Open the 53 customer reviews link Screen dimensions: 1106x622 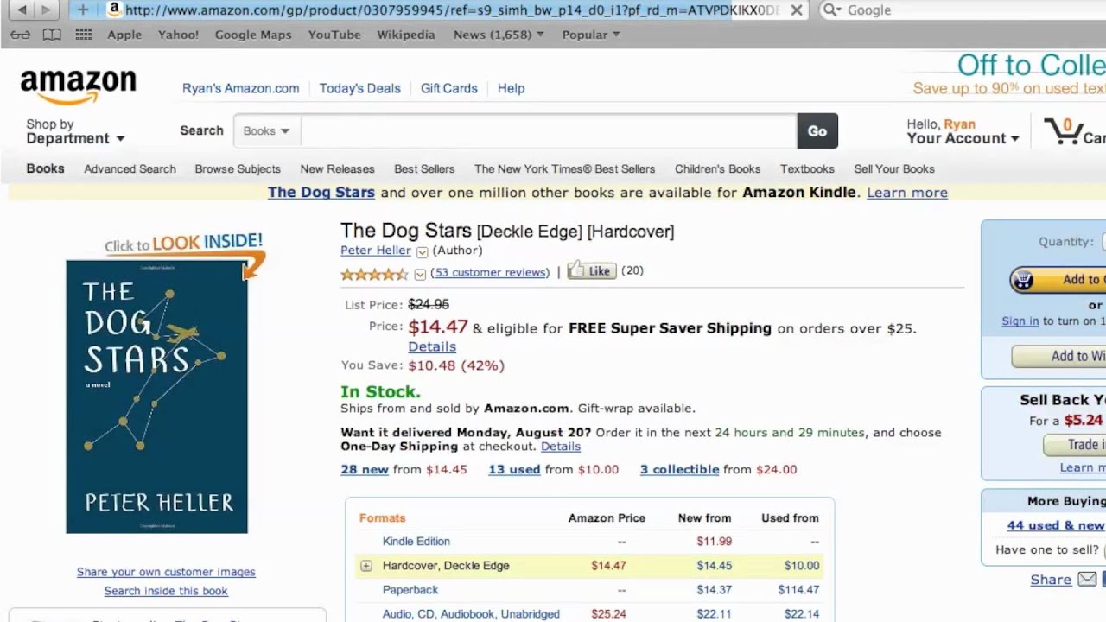click(x=490, y=272)
